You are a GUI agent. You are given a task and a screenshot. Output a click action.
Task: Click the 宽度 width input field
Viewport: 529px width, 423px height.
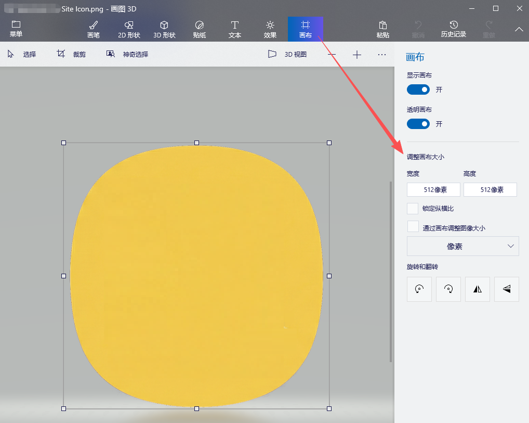tap(433, 189)
